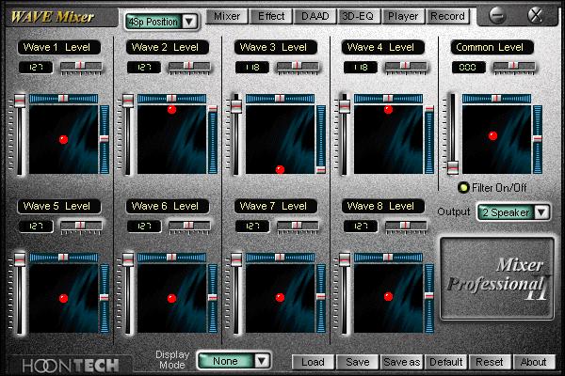The image size is (565, 376).
Task: Open the DAAD tab
Action: click(x=315, y=17)
